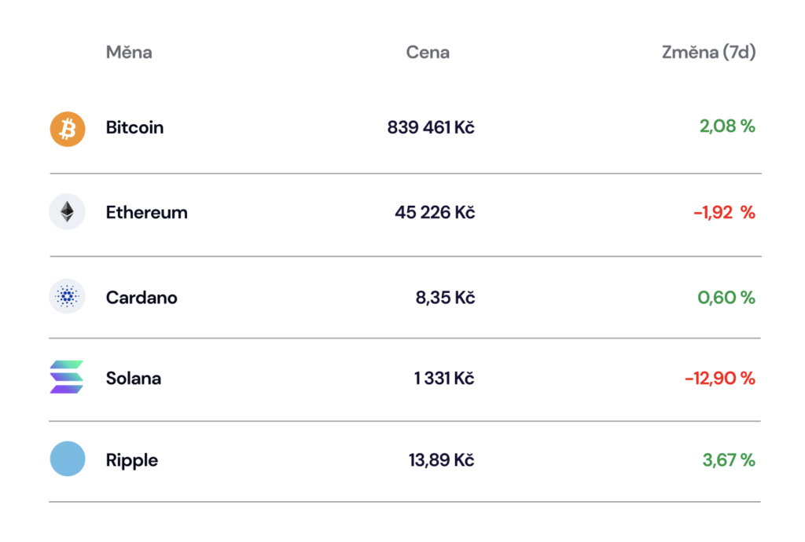Screen dimensions: 805x542
Task: Click Solana's -12,90 % weekly change
Action: [719, 378]
